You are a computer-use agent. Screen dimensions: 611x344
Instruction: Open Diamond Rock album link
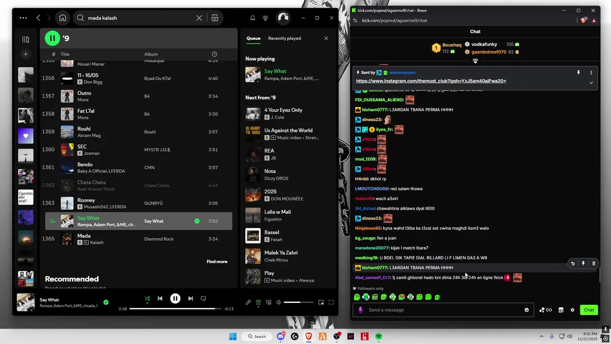[159, 239]
